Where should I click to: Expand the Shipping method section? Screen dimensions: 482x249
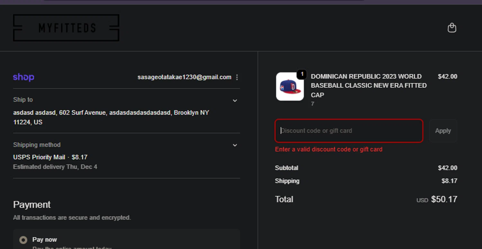pyautogui.click(x=235, y=145)
